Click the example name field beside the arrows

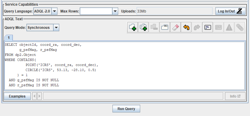[133, 96]
